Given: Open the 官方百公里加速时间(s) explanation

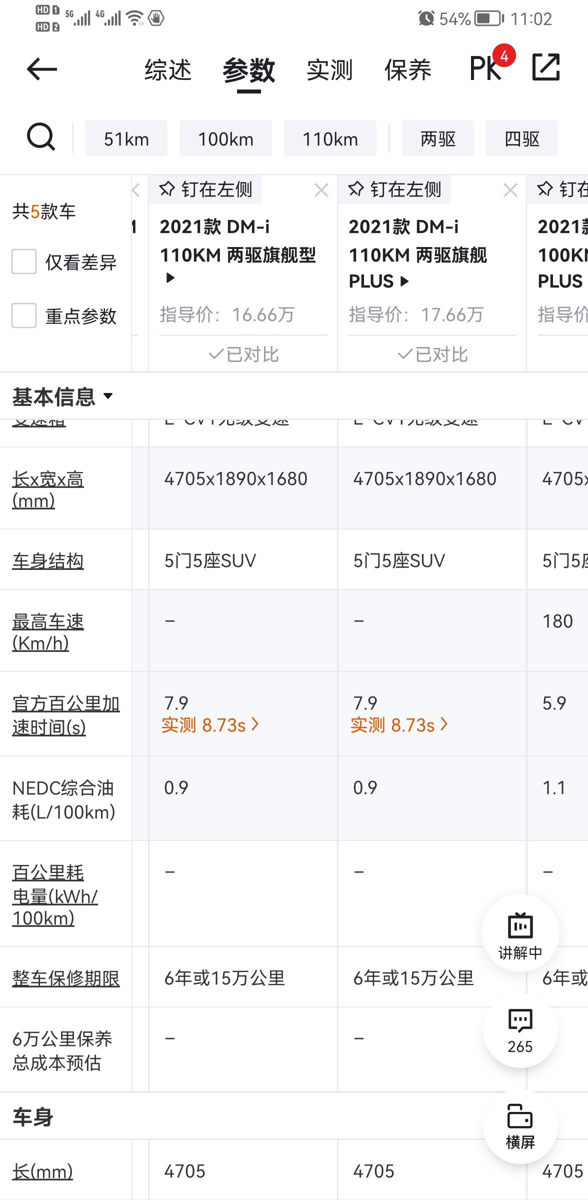Looking at the screenshot, I should click(66, 715).
